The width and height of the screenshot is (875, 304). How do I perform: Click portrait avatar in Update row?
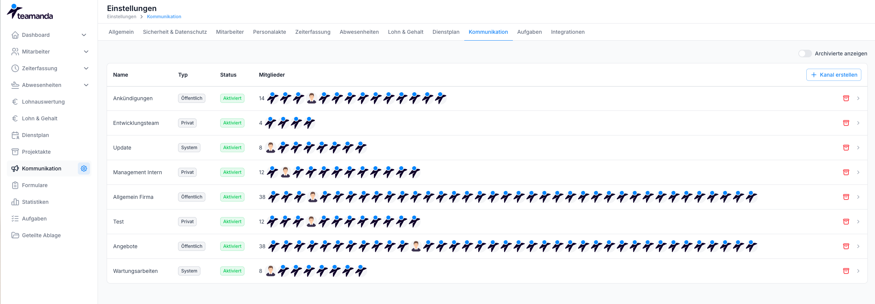tap(271, 148)
